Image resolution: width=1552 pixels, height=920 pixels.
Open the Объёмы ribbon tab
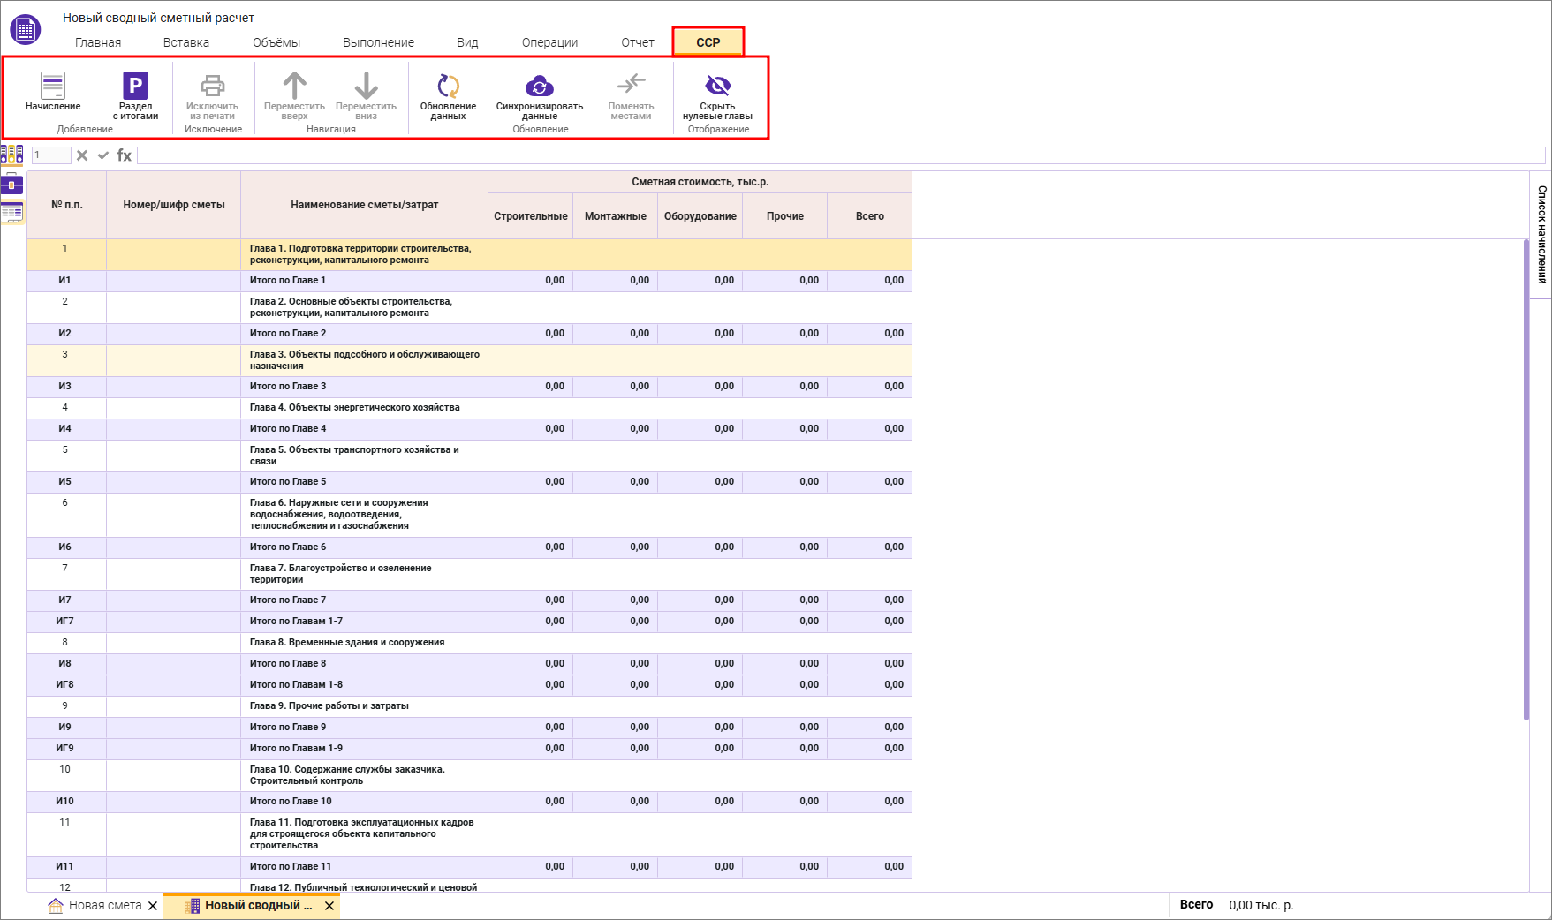click(x=276, y=42)
